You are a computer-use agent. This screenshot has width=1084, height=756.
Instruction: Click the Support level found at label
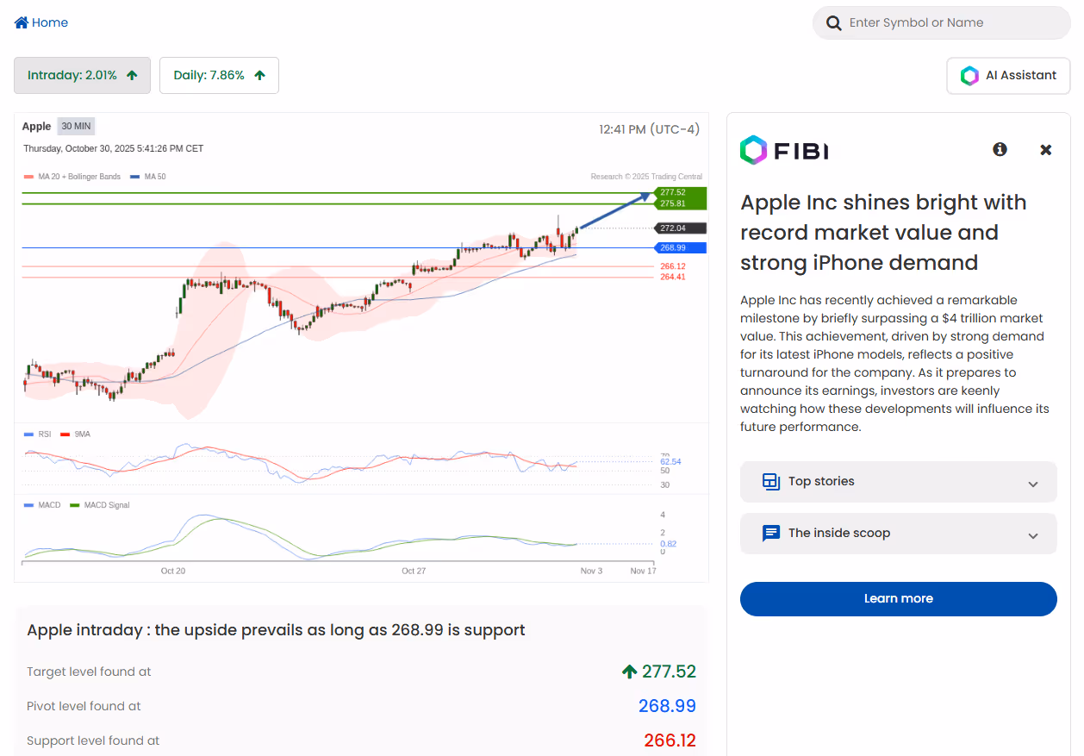(x=93, y=740)
